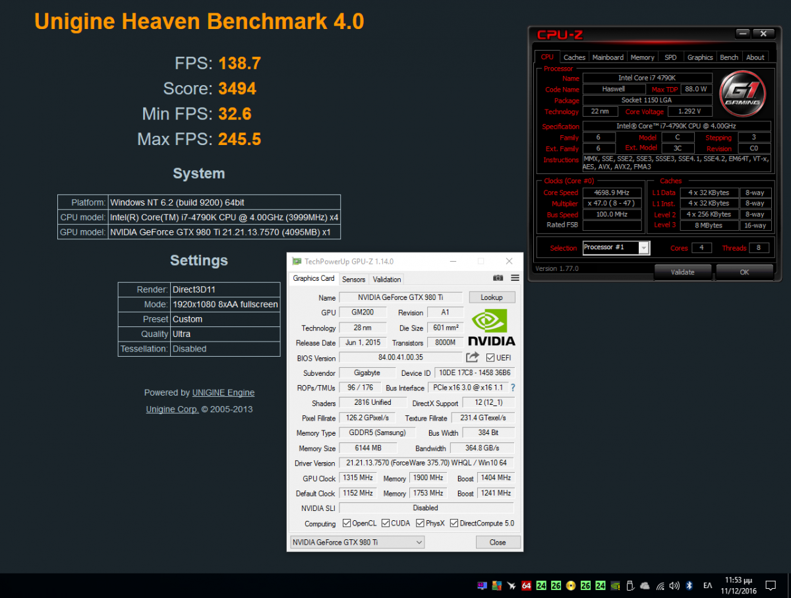The image size is (791, 598).
Task: Open the GPU-Z hamburger menu icon
Action: [515, 278]
